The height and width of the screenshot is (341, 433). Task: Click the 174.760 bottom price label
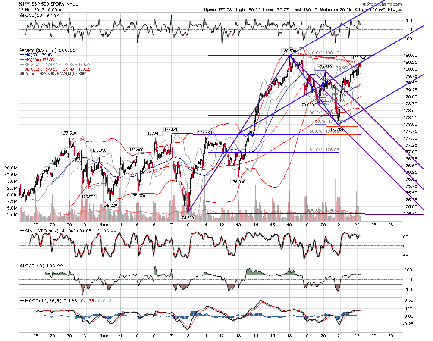coord(187,218)
